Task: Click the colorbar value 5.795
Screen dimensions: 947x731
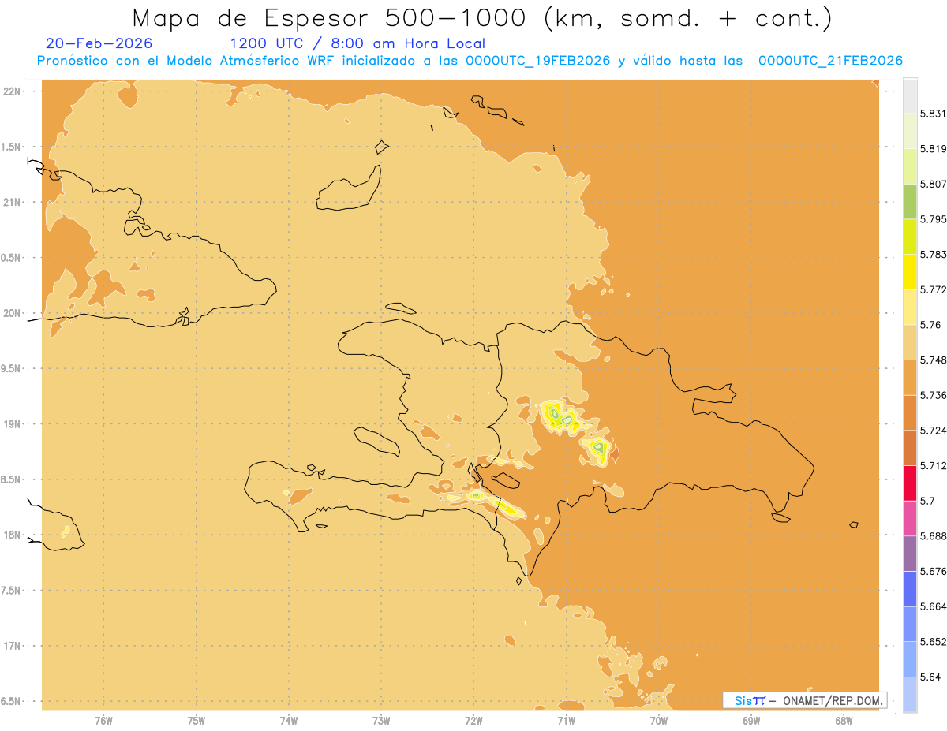Action: pos(934,219)
